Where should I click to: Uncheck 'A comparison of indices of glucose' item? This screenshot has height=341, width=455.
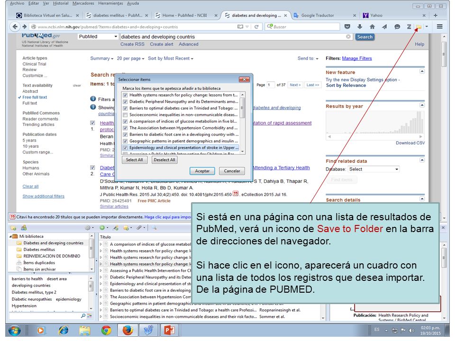click(125, 122)
